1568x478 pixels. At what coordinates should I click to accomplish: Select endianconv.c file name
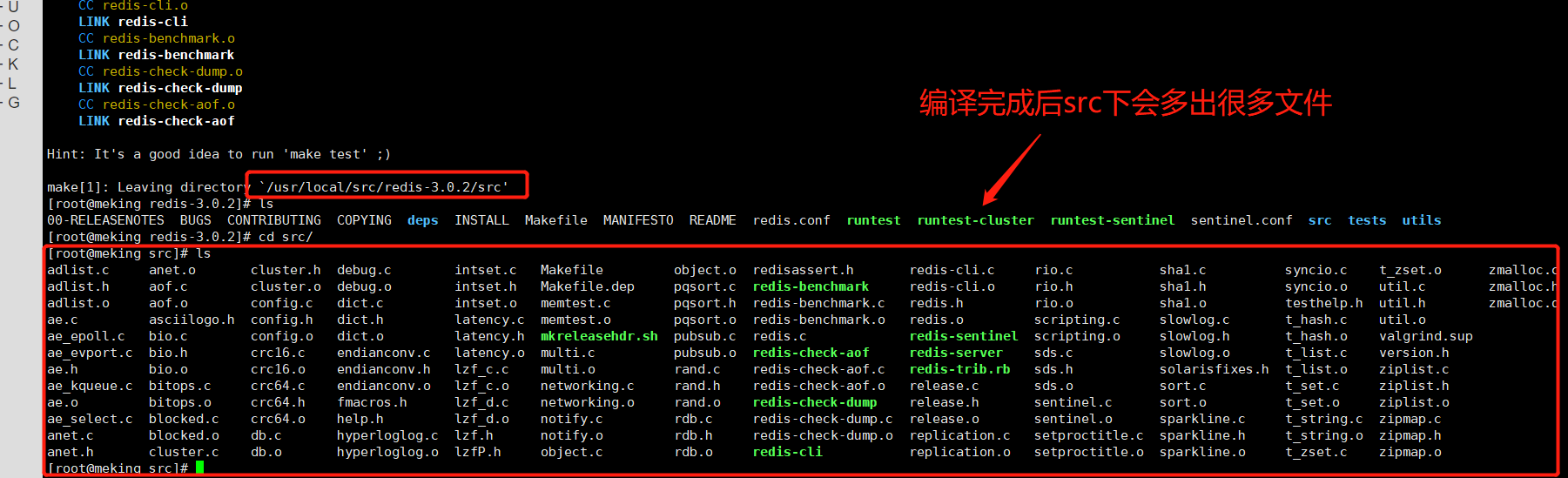384,353
